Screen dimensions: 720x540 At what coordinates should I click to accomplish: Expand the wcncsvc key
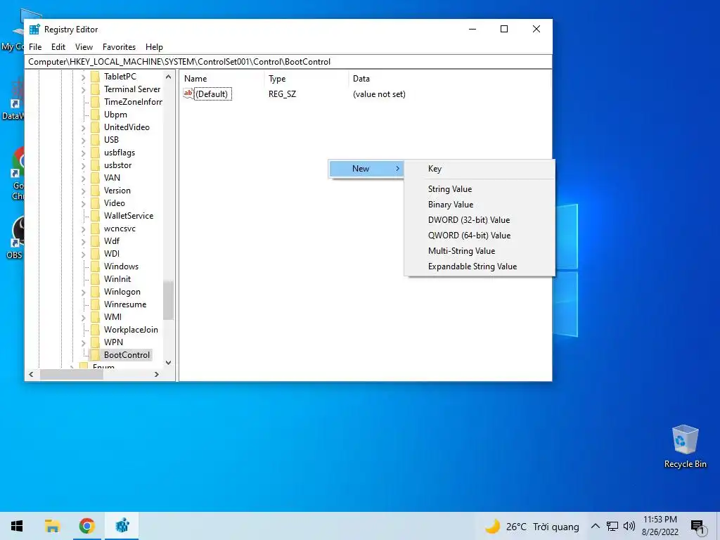click(x=83, y=229)
